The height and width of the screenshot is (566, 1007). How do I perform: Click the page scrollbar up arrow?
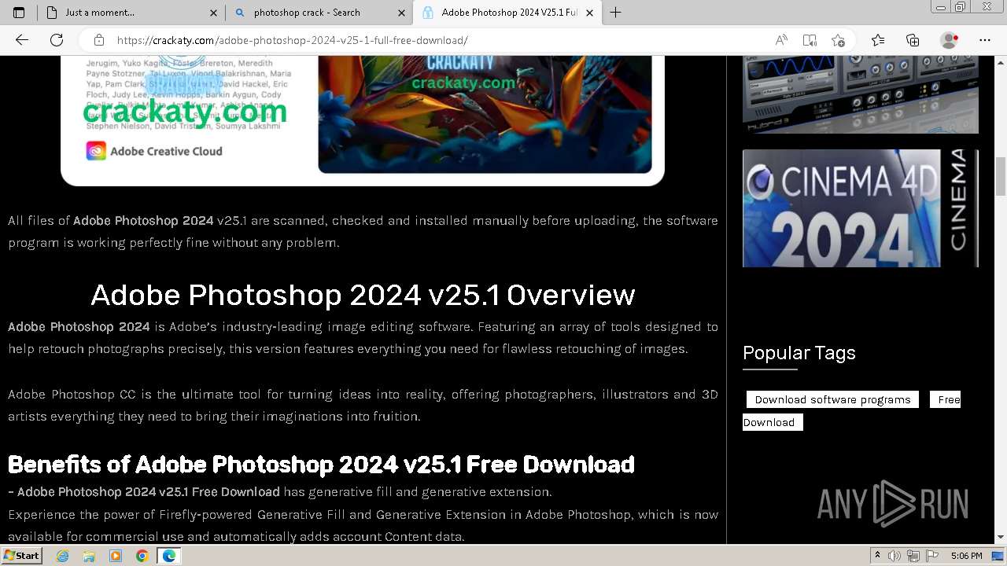pos(1001,61)
